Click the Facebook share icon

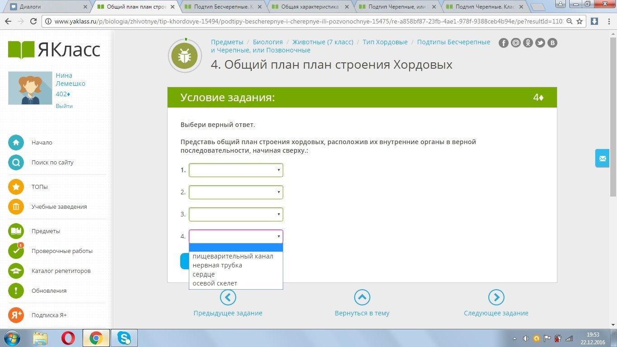point(504,43)
